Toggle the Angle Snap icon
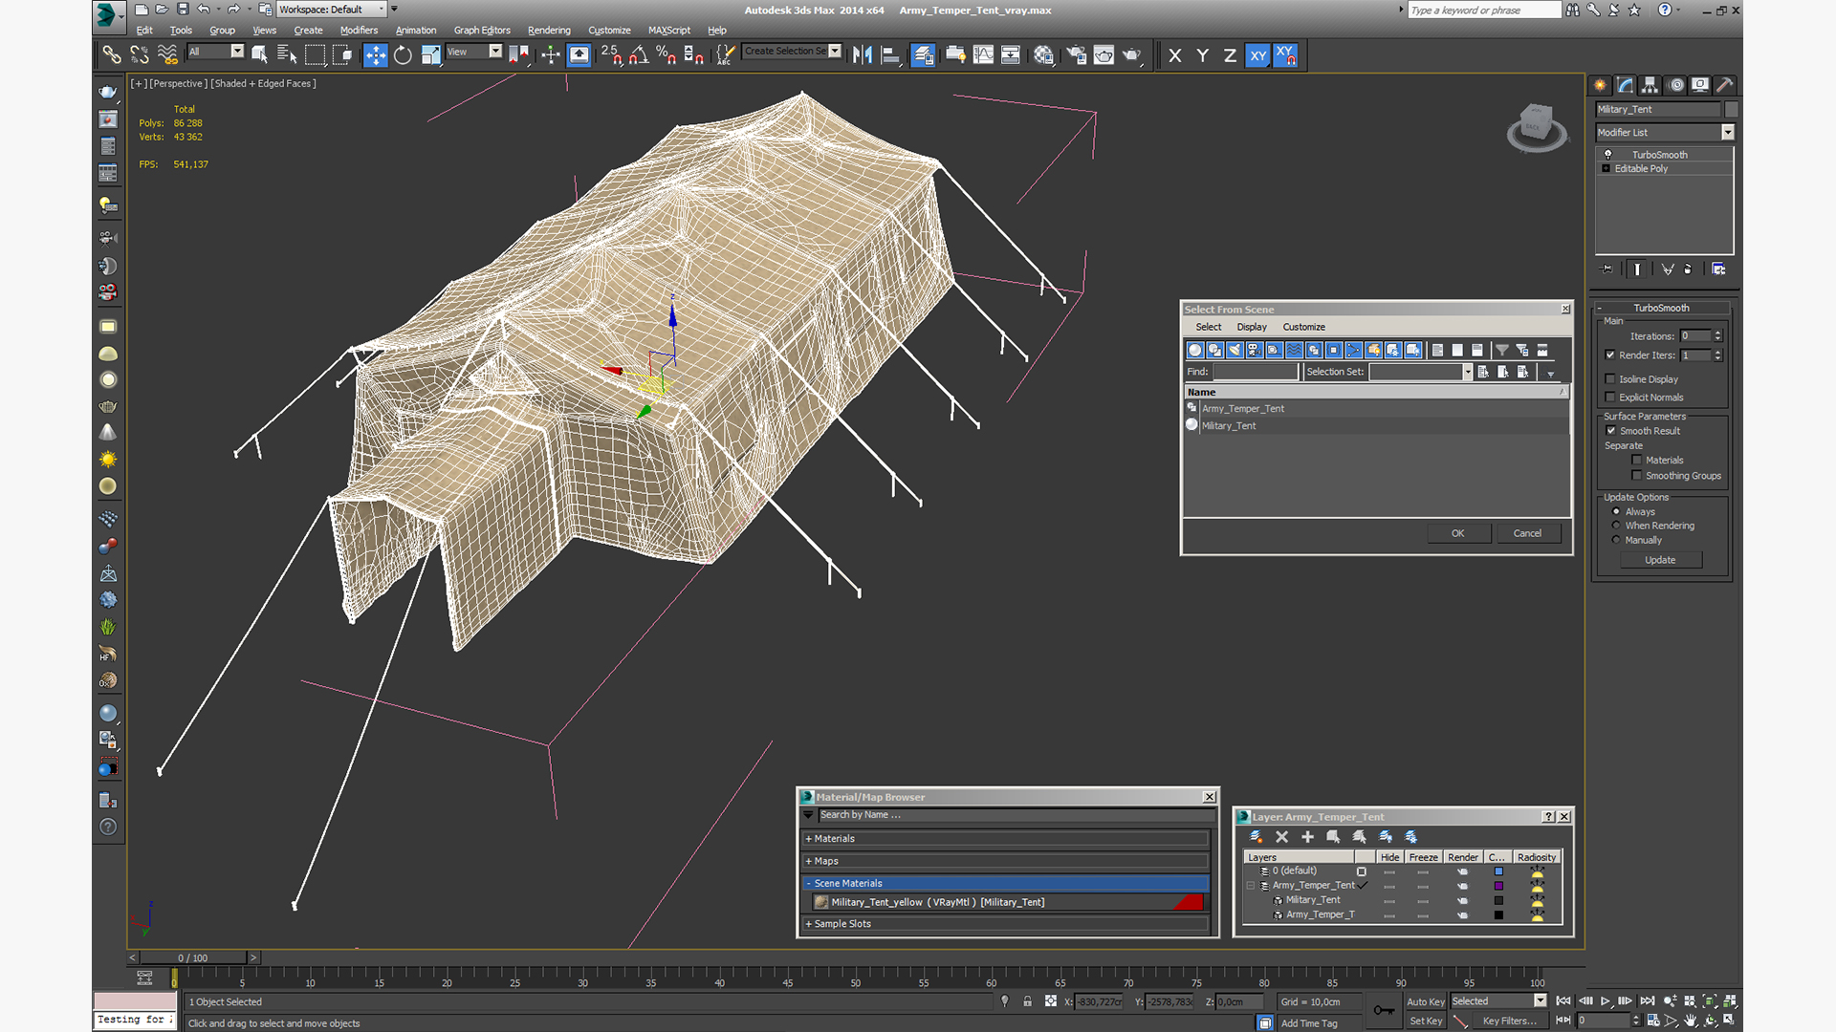 (x=639, y=54)
